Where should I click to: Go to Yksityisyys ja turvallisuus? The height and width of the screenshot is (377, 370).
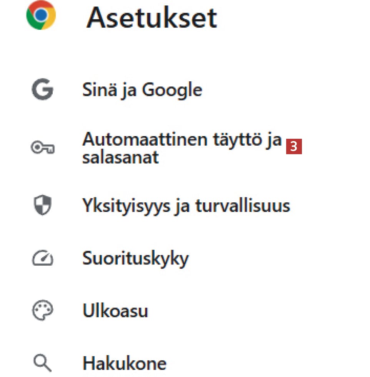point(186,206)
